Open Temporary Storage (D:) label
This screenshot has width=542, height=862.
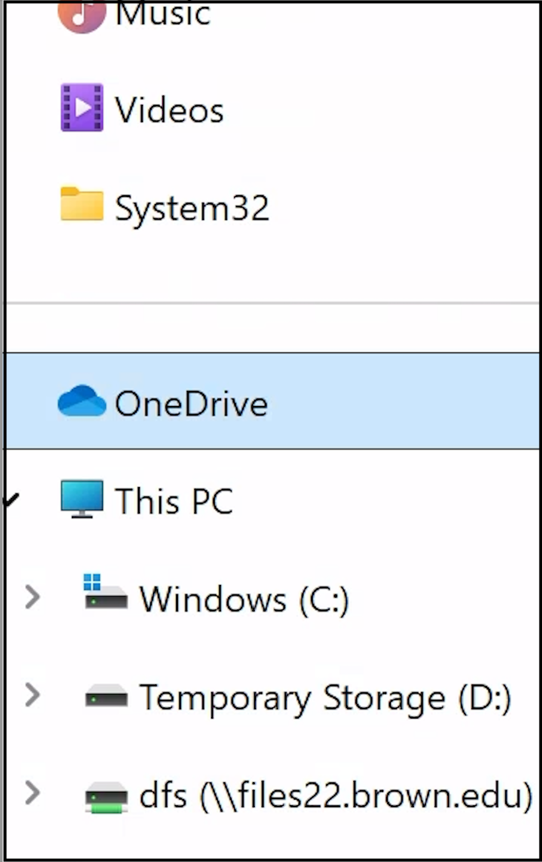point(325,697)
